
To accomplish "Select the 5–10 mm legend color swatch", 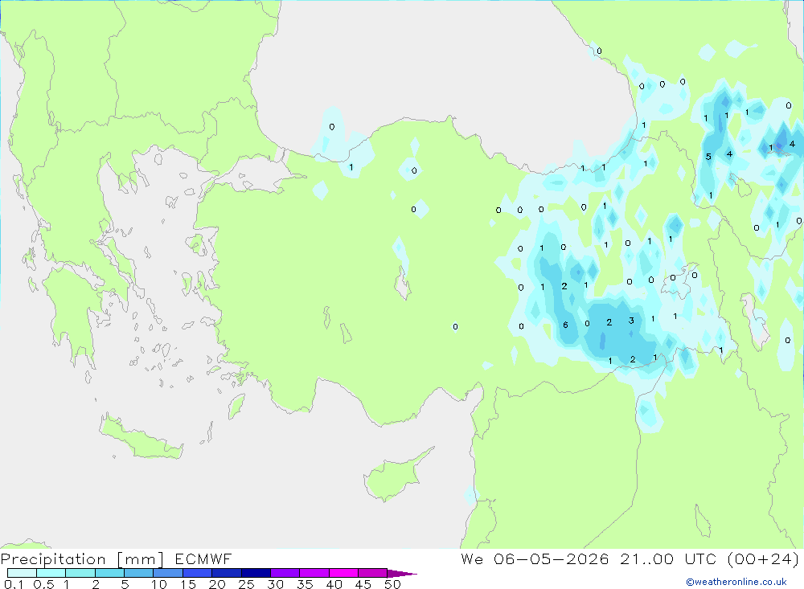I will point(139,573).
